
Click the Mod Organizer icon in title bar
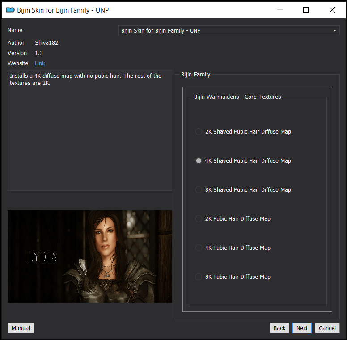tap(10, 10)
